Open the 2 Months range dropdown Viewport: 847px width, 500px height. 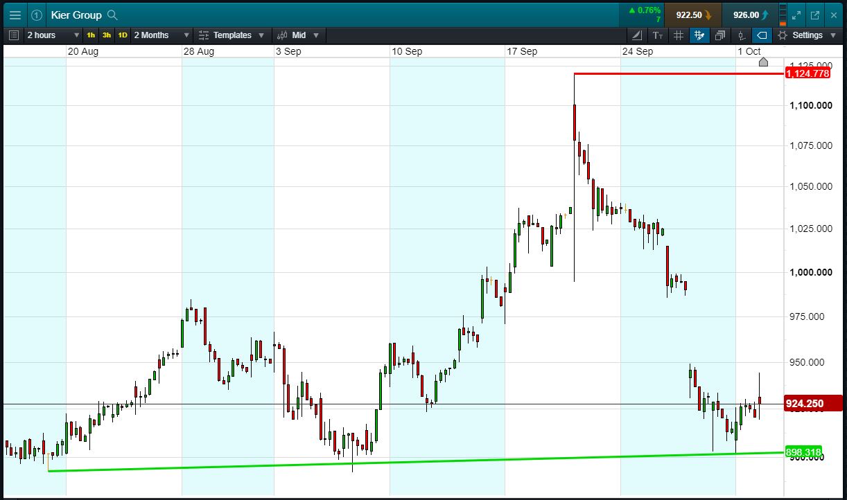(x=161, y=35)
